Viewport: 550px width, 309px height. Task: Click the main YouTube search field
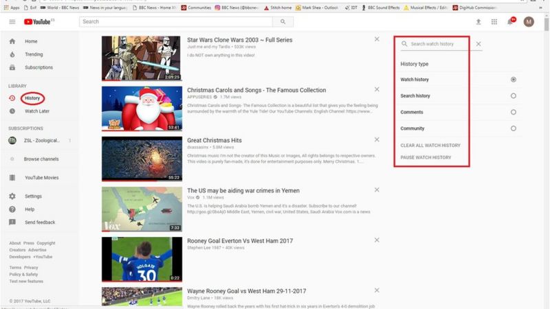176,22
